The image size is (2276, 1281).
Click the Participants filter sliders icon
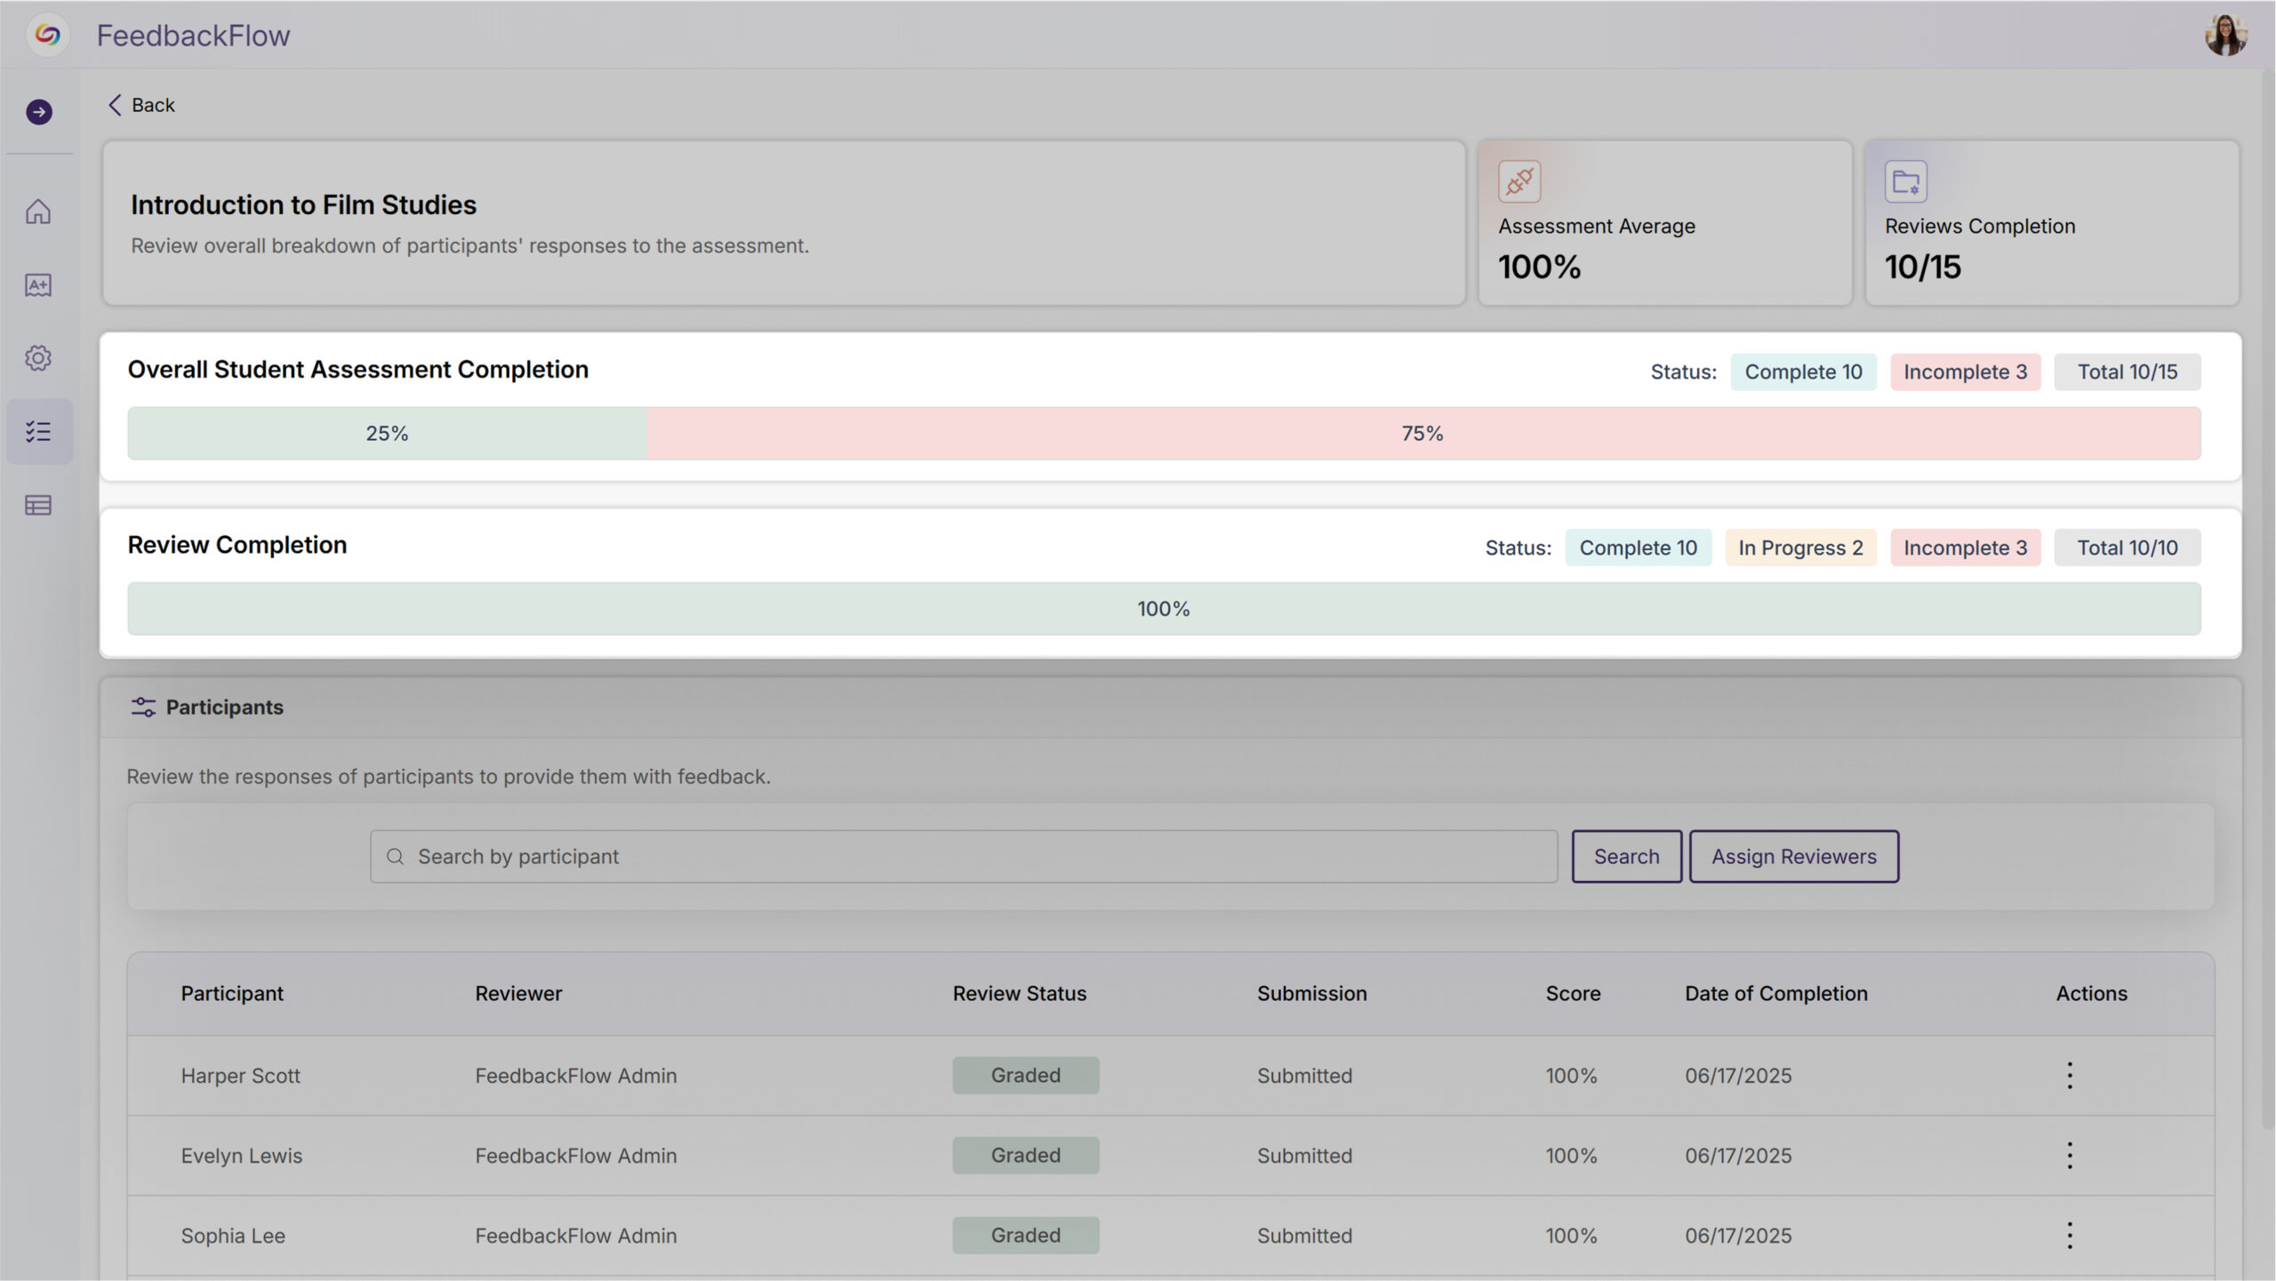tap(142, 708)
